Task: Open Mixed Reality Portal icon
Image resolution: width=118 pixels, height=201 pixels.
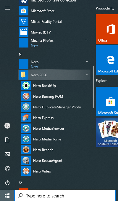Action: [x=24, y=21]
